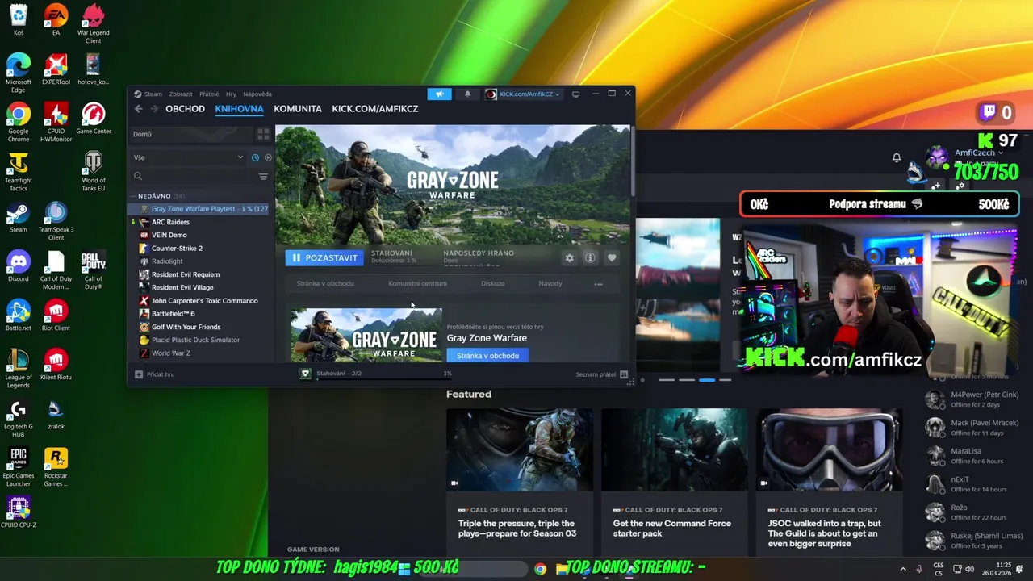Screen dimensions: 1033x581
Task: Open Recycle Bin desktop icon
Action: tap(18, 20)
